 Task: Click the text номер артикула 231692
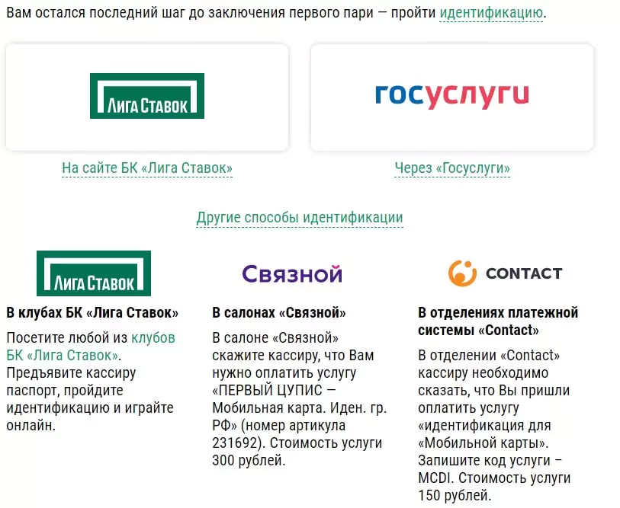(279, 433)
